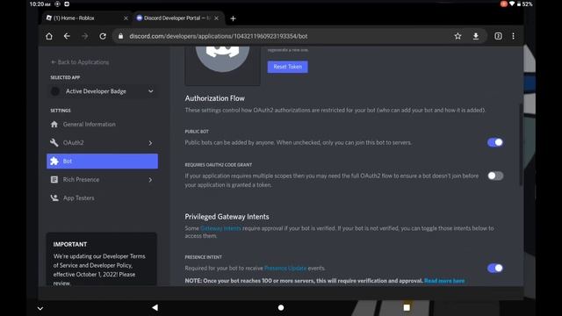
Task: Expand the OAuth2 submenu chevron
Action: pyautogui.click(x=150, y=143)
